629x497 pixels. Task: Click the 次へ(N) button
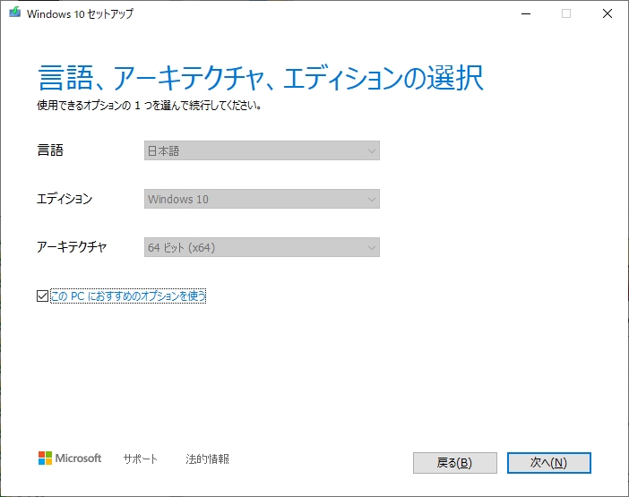548,463
